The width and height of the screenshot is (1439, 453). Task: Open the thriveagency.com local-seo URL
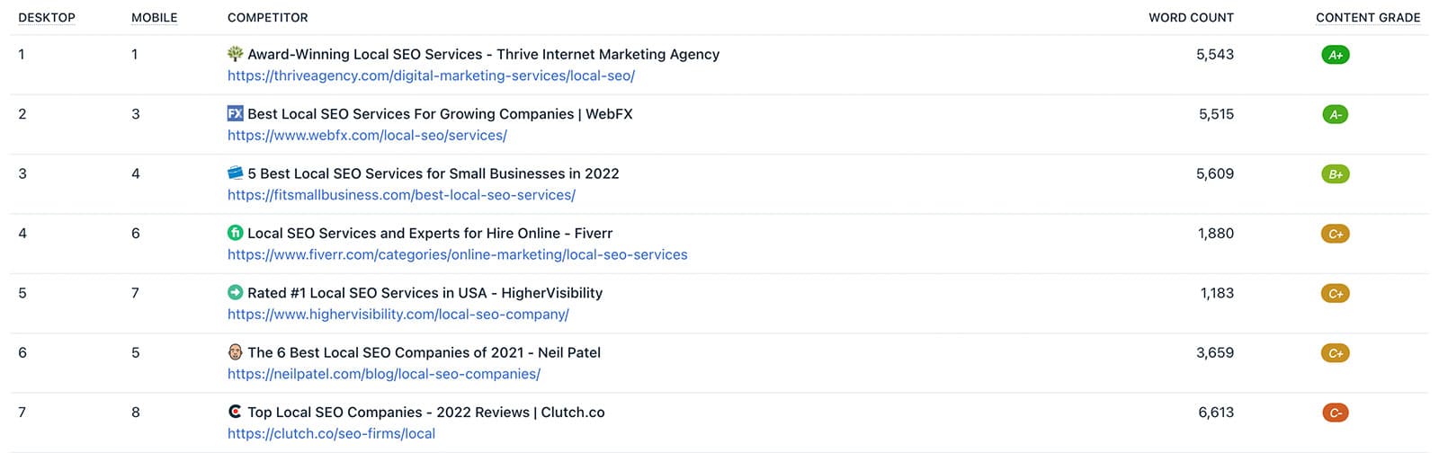click(x=431, y=75)
